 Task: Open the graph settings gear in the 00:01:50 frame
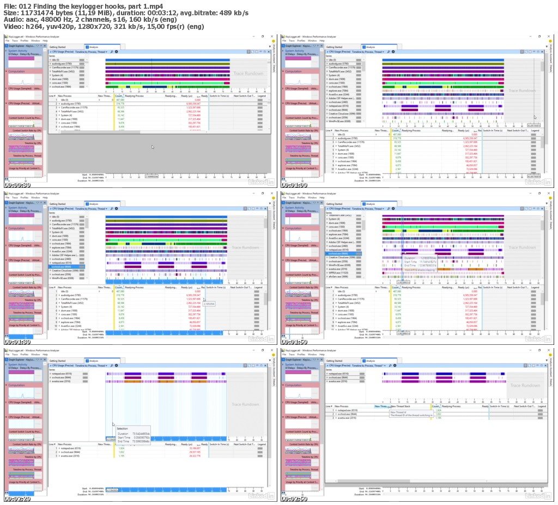pos(393,209)
